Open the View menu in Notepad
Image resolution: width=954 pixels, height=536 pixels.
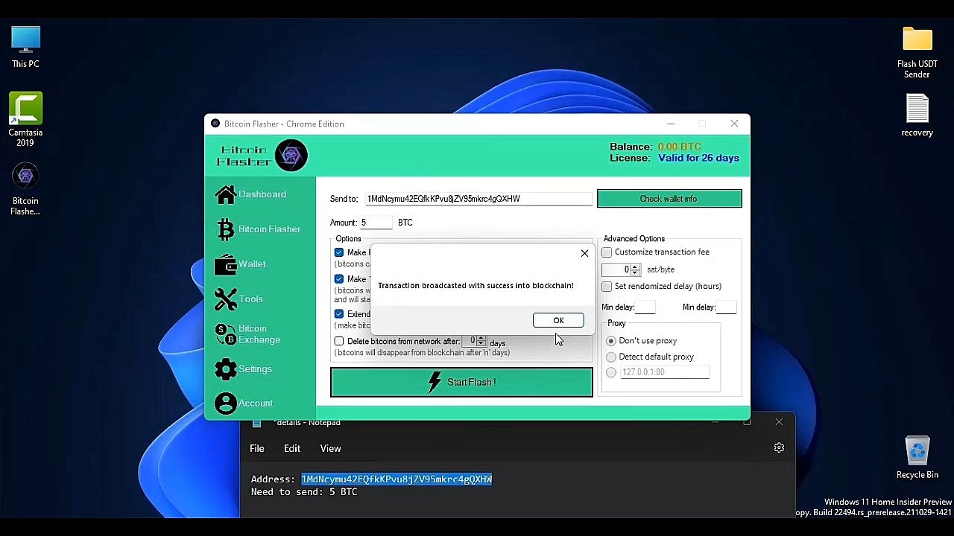coord(330,449)
